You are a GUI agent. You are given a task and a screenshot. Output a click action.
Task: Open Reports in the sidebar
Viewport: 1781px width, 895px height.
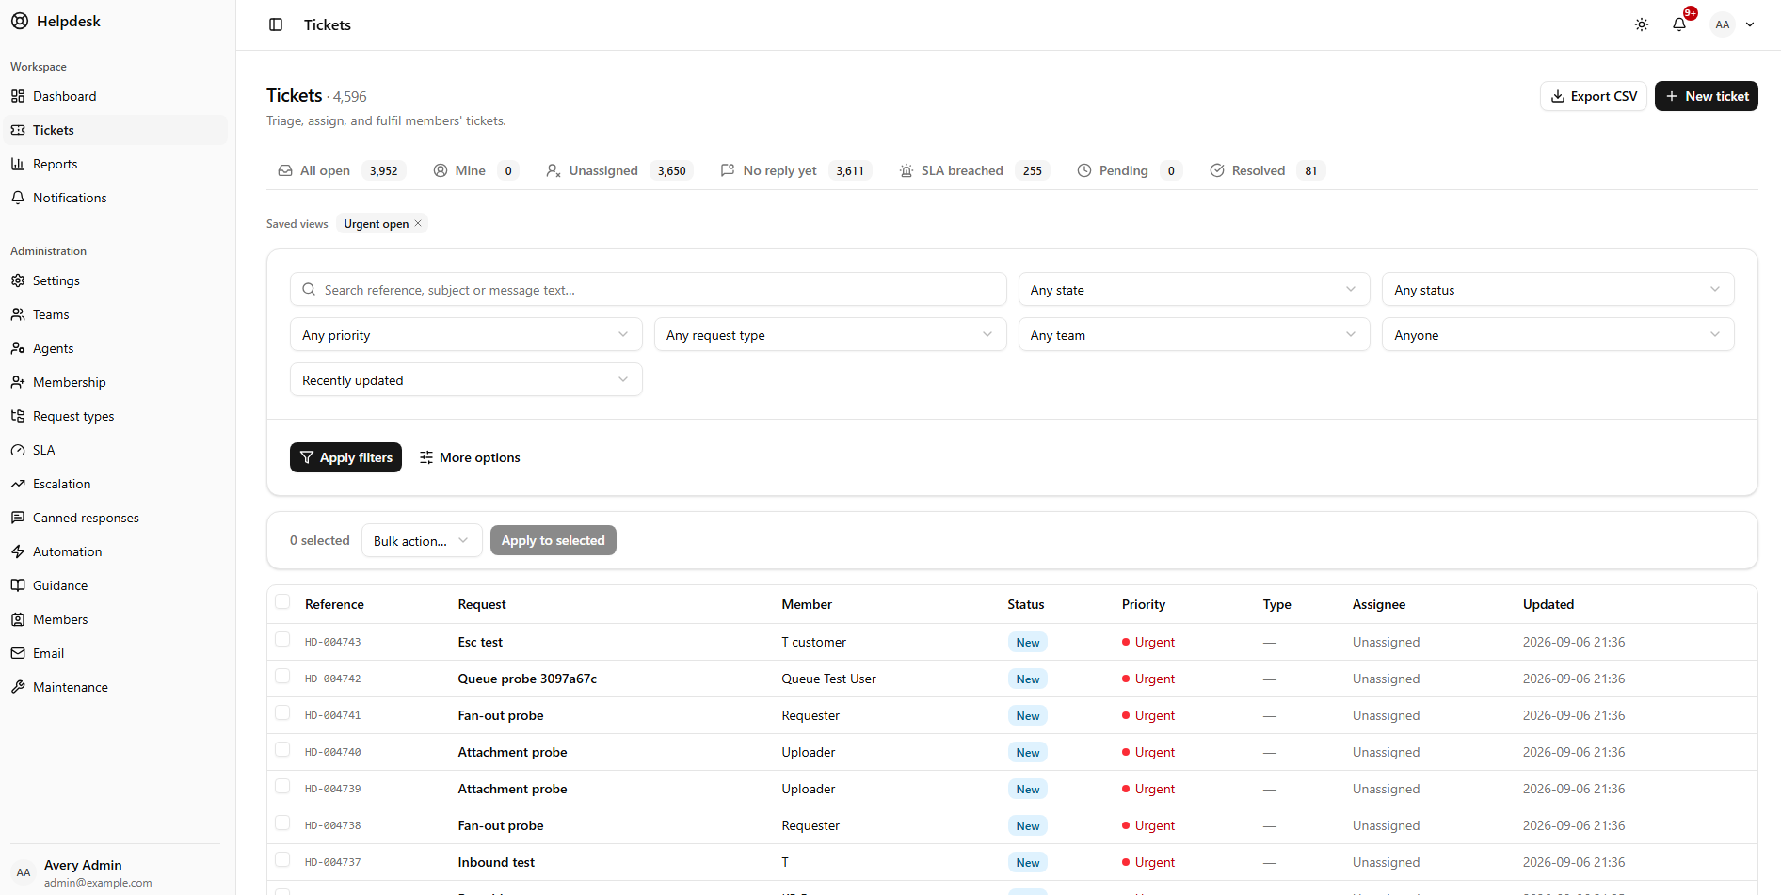point(114,164)
